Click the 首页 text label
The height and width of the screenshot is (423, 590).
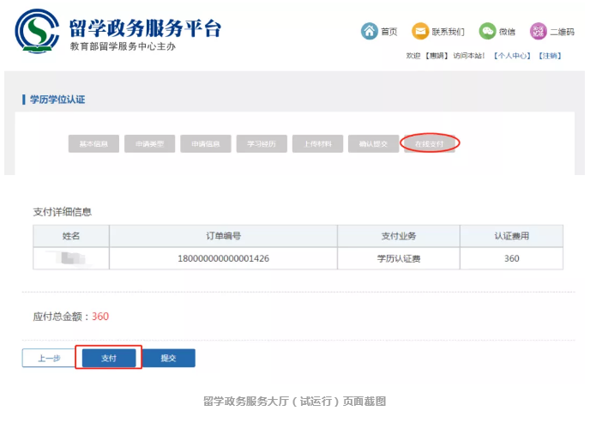click(x=389, y=32)
